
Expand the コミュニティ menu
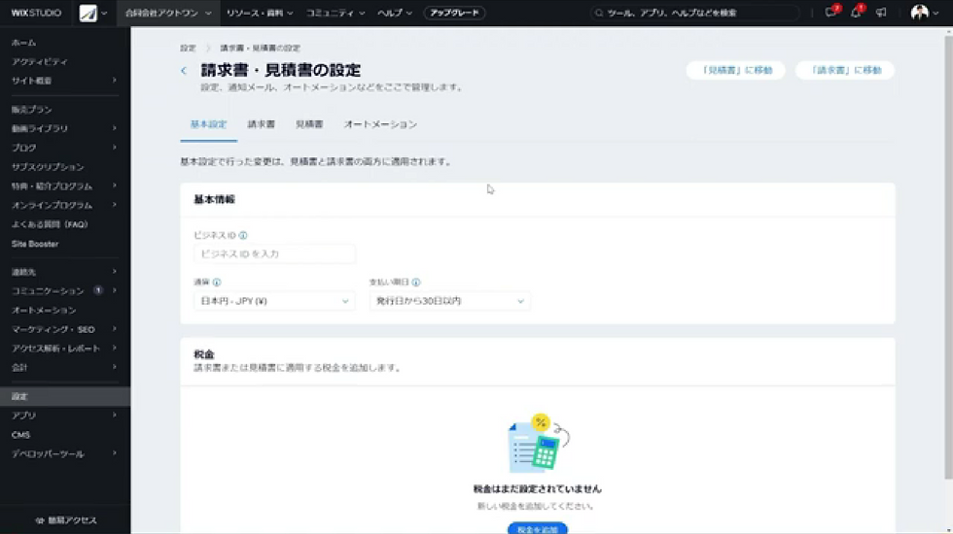335,13
